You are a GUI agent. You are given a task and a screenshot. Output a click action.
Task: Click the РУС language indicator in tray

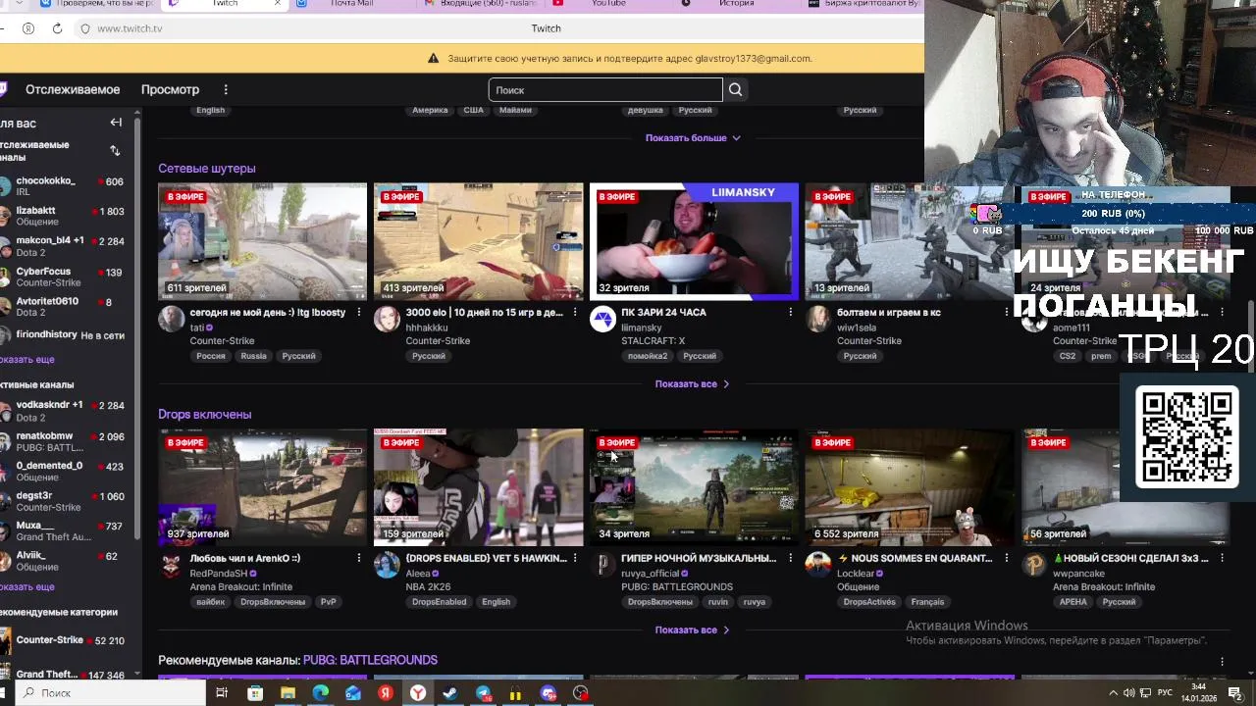tap(1165, 693)
